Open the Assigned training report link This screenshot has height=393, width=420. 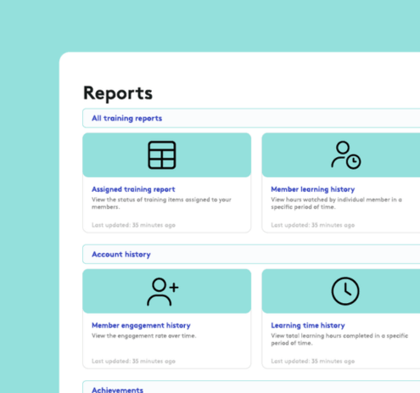point(133,189)
